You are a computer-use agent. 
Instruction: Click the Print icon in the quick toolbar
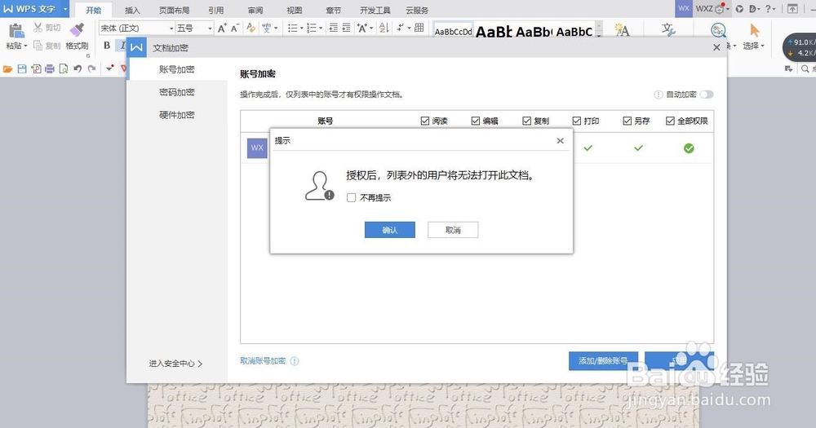(50, 68)
